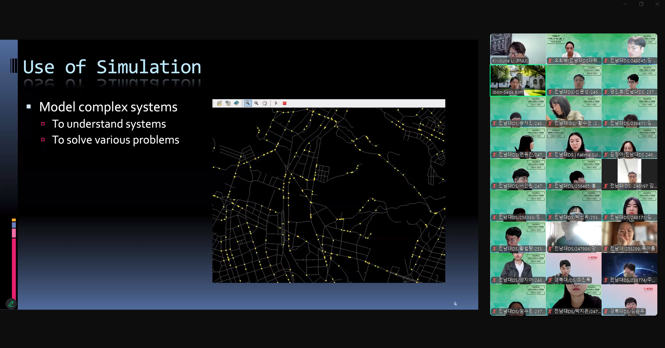Select 전남대DS/황법량 participant video tile
The height and width of the screenshot is (348, 665).
[518, 237]
